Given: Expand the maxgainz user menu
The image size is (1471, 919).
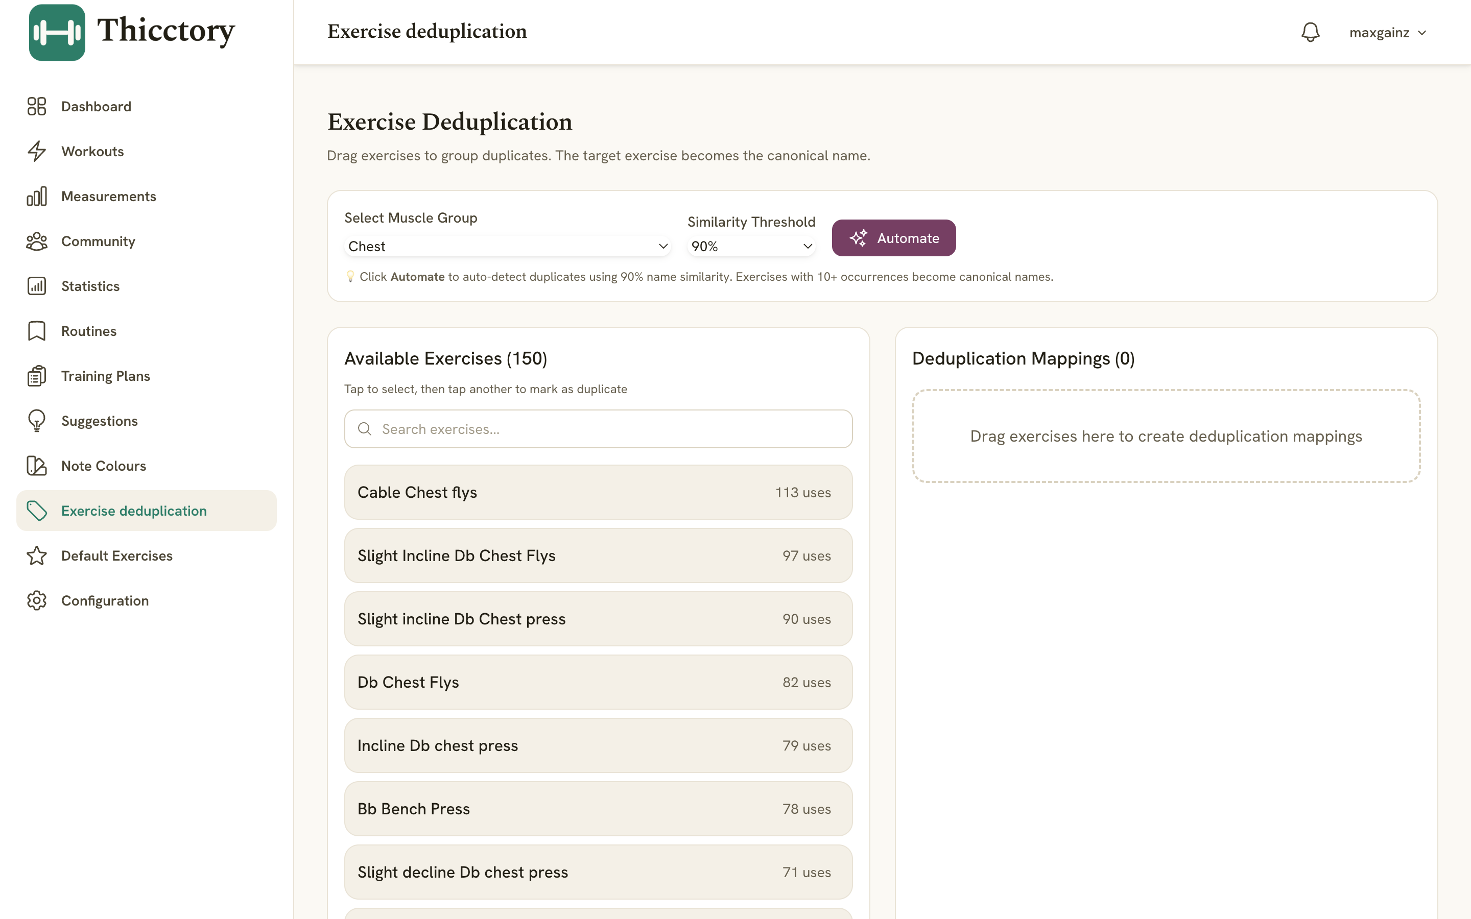Looking at the screenshot, I should (1387, 33).
